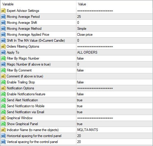Viewport: 153px width, 146px height.
Task: Open the Moving Average Method Simple dropdown
Action: tap(114, 29)
